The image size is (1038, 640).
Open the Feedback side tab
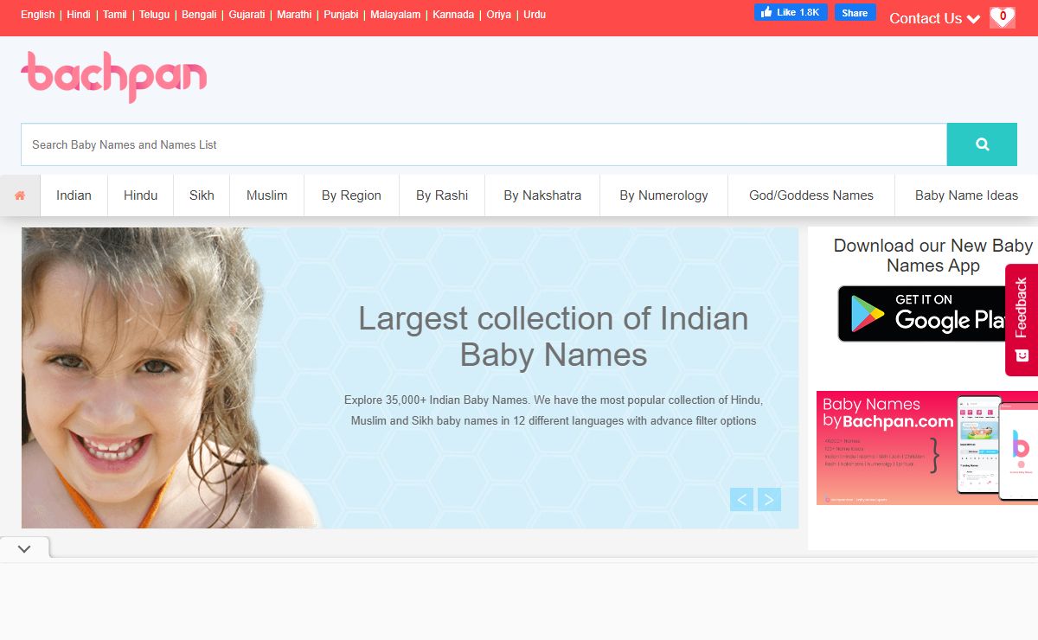click(1022, 320)
